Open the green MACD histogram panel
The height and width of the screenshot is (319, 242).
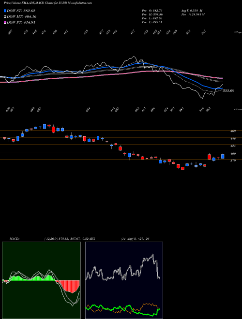pos(41,280)
